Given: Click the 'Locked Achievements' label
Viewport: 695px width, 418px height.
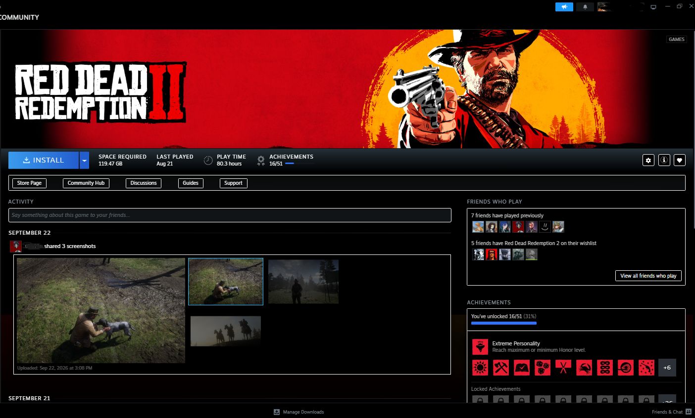Looking at the screenshot, I should click(x=496, y=389).
